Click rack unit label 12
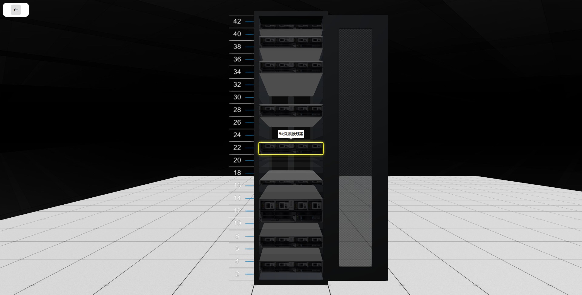The image size is (582, 295). tap(237, 211)
